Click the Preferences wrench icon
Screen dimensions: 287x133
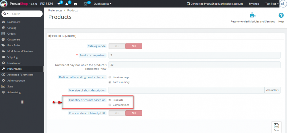[x=3, y=69]
